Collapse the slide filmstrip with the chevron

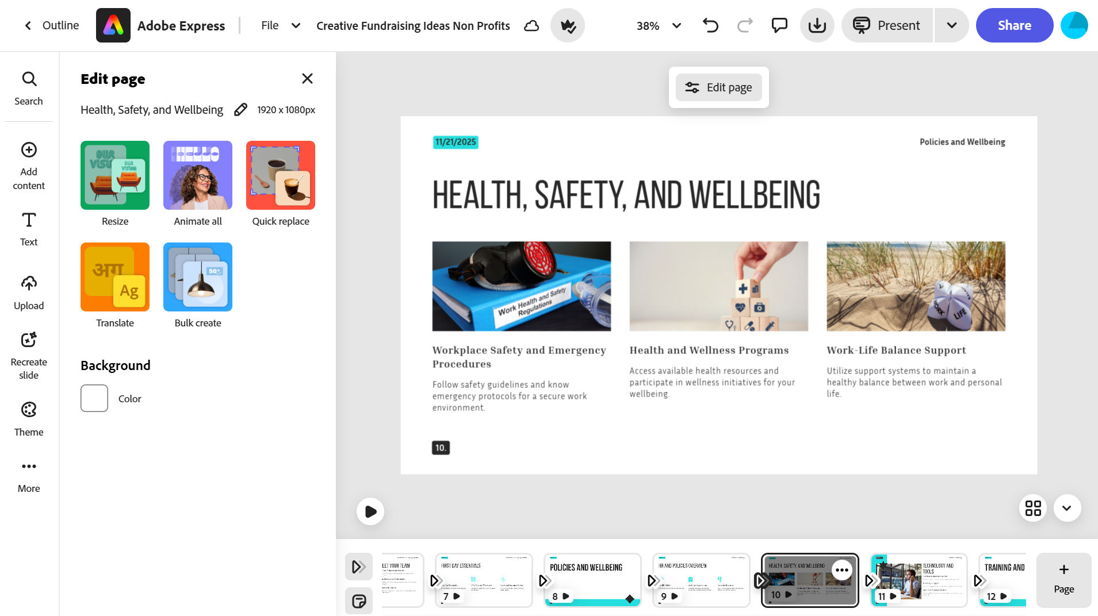tap(1066, 508)
